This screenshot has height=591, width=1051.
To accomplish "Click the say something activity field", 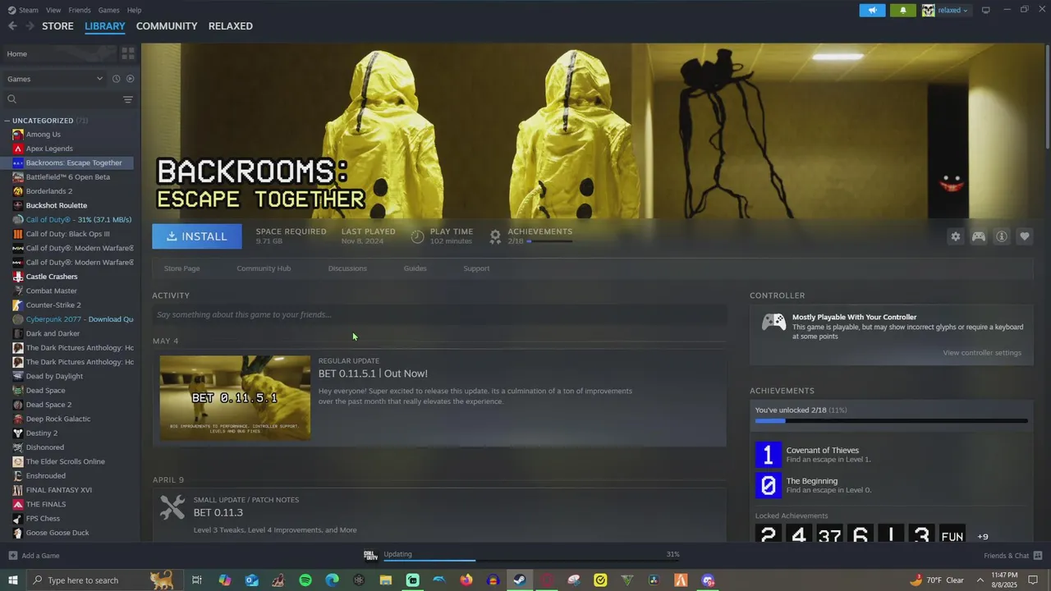I will pos(439,314).
